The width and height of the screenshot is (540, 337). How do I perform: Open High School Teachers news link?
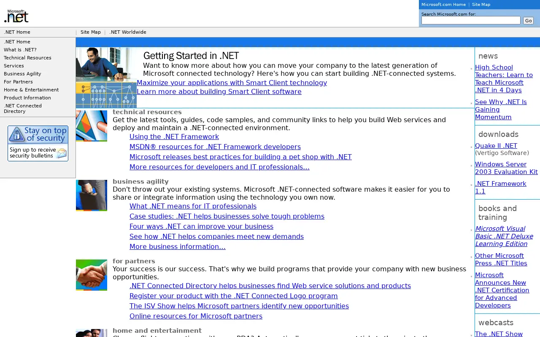[x=504, y=79]
